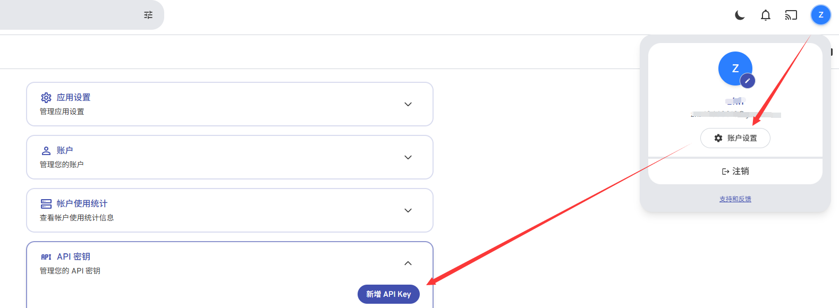Open 账户设置 from profile menu

(735, 138)
